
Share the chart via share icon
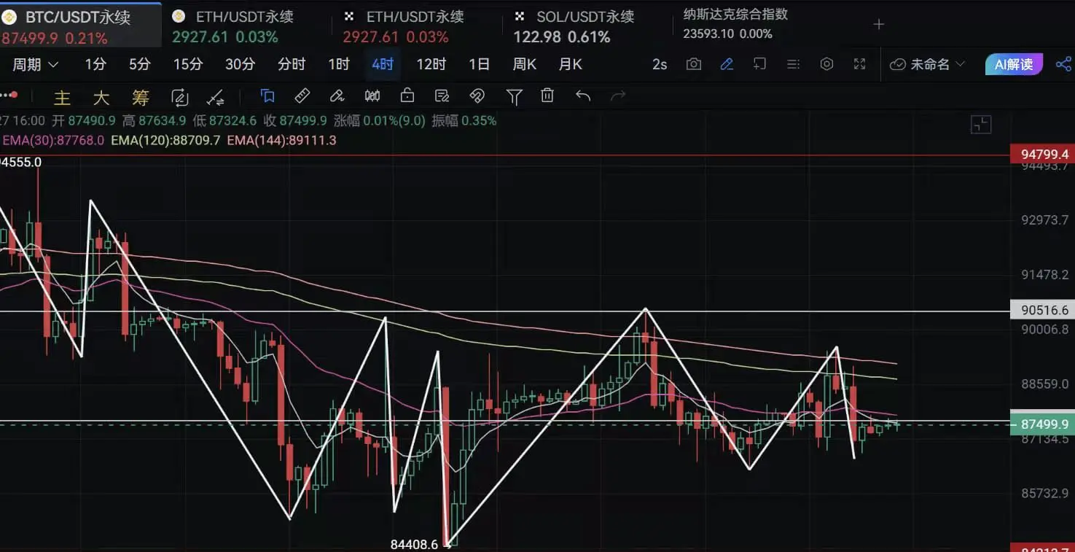[1063, 64]
